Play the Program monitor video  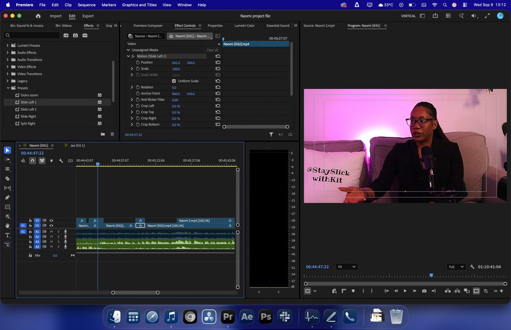(405, 291)
